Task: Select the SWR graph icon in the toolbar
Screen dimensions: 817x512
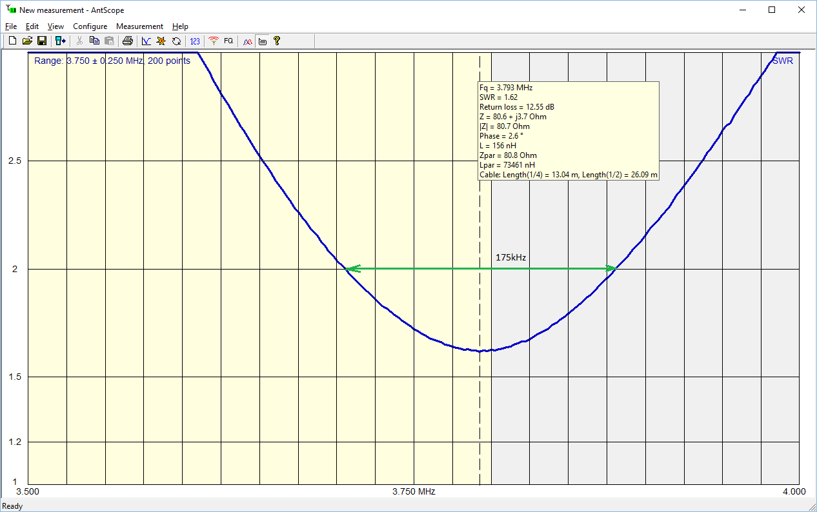Action: [x=146, y=41]
